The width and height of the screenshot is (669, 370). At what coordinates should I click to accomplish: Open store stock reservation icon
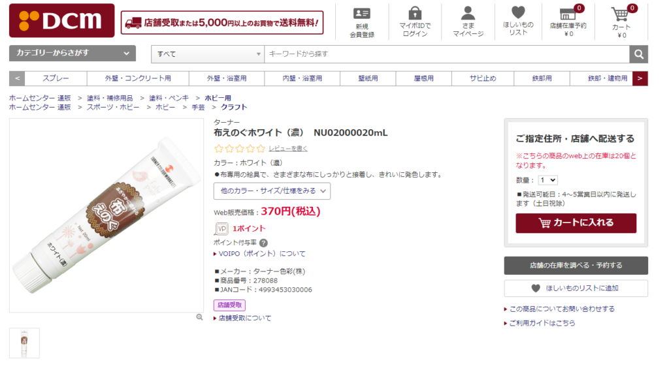click(568, 14)
